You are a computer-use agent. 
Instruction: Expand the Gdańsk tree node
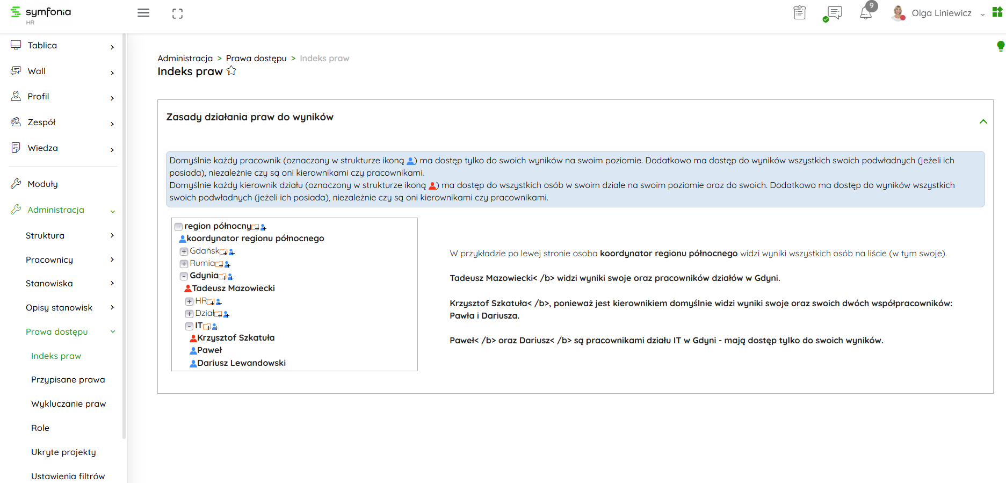click(184, 251)
